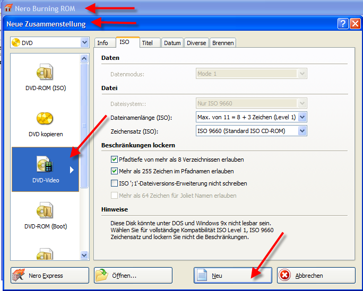Click the DVD-ROM (Boot) label text
Screen dimensions: 363x291
46,226
